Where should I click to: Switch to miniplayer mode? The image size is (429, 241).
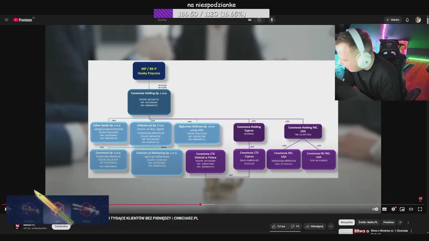402,209
